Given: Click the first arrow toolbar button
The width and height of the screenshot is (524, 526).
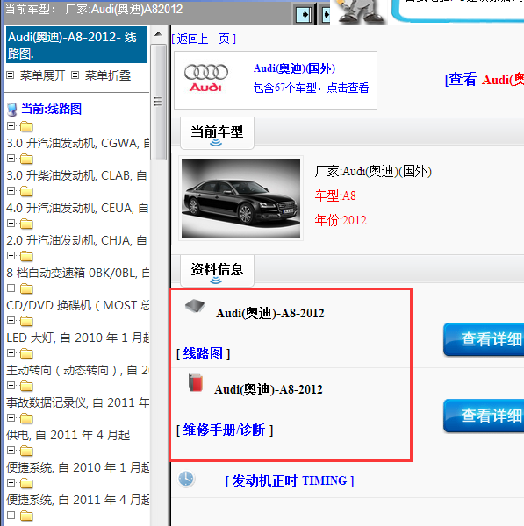Looking at the screenshot, I should click(x=304, y=14).
